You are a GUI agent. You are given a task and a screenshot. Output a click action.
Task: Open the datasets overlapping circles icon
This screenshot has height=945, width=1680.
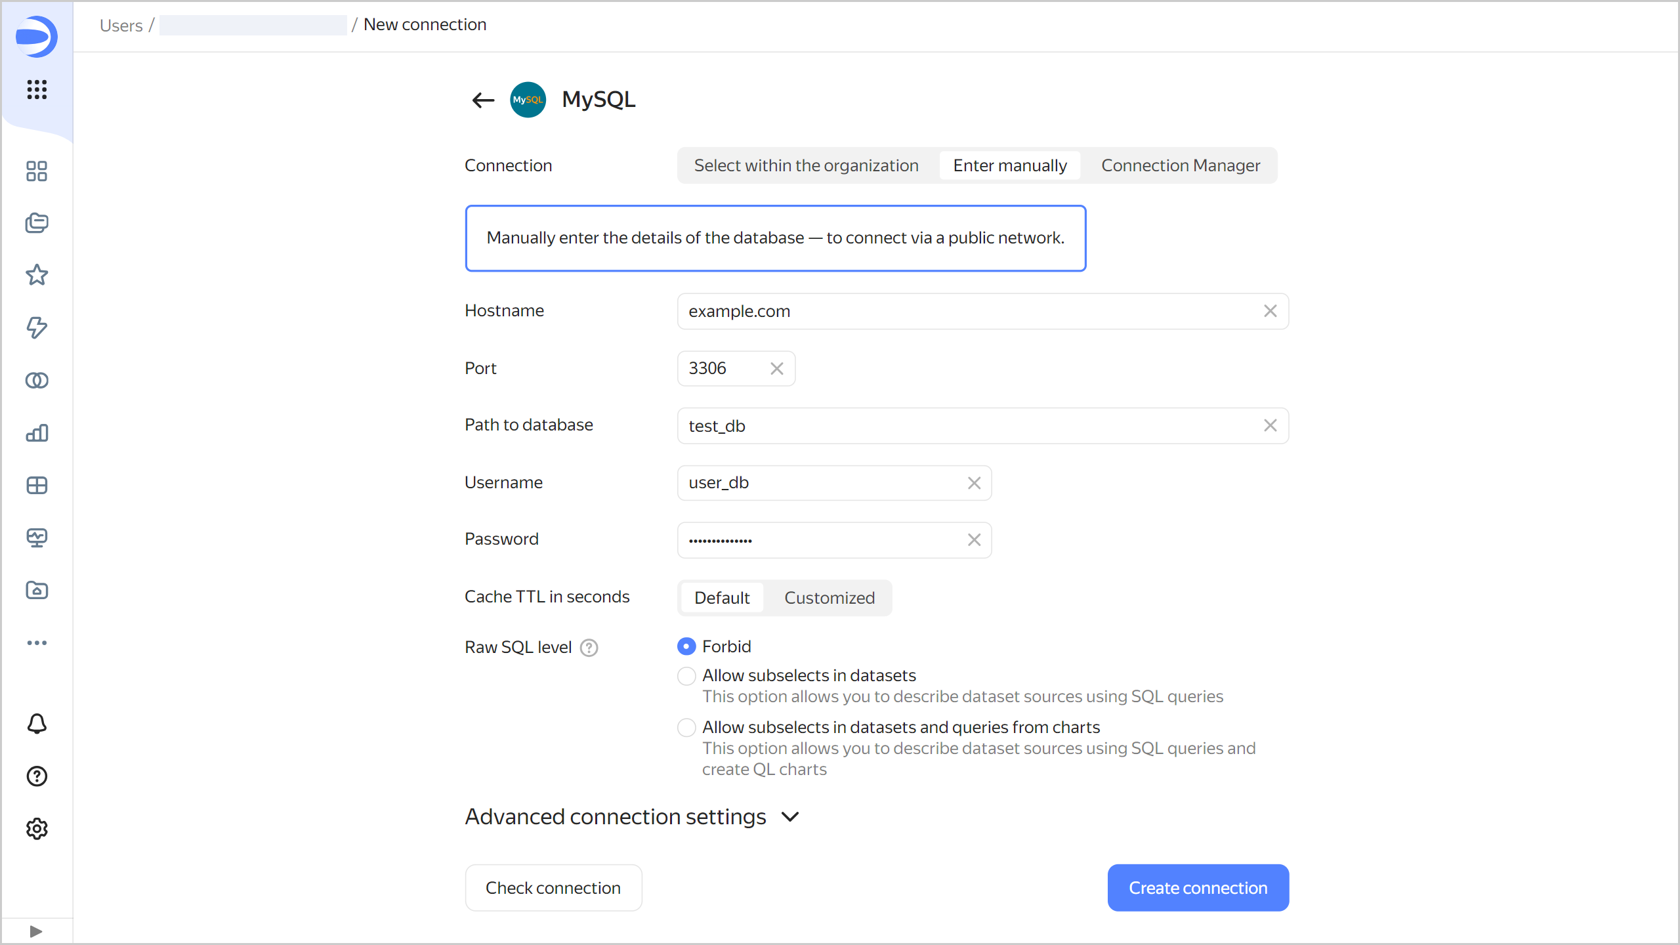[37, 381]
